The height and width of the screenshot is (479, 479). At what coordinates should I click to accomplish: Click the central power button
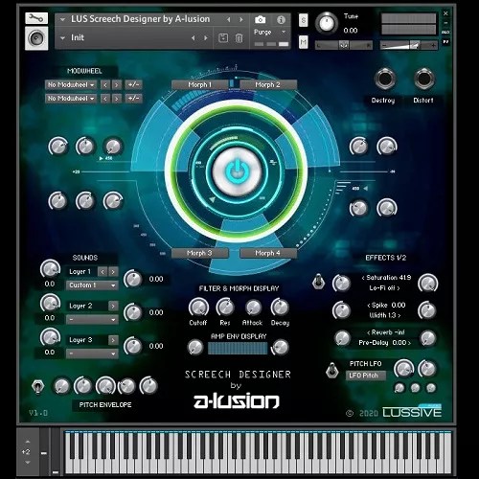(237, 171)
